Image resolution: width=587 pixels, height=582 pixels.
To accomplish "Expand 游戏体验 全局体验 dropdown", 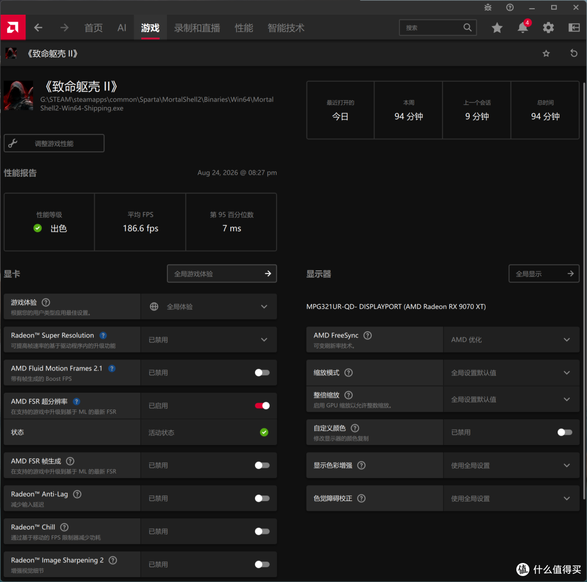I will 209,307.
